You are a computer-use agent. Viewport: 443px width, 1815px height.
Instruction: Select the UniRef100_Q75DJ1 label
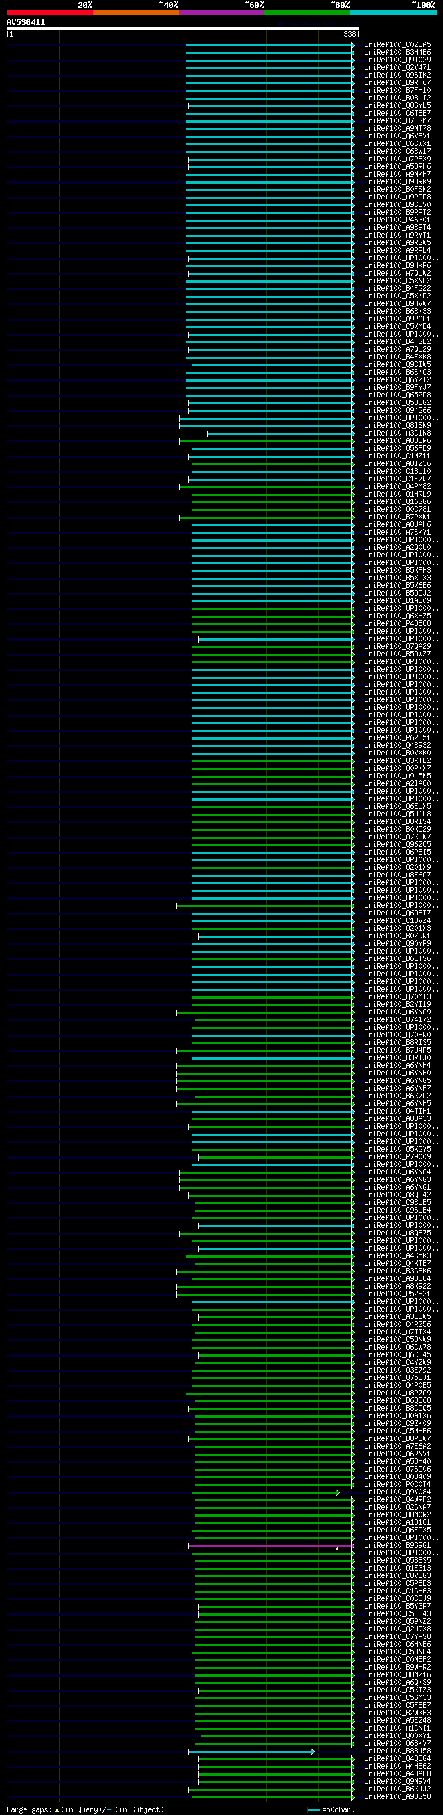[397, 1378]
